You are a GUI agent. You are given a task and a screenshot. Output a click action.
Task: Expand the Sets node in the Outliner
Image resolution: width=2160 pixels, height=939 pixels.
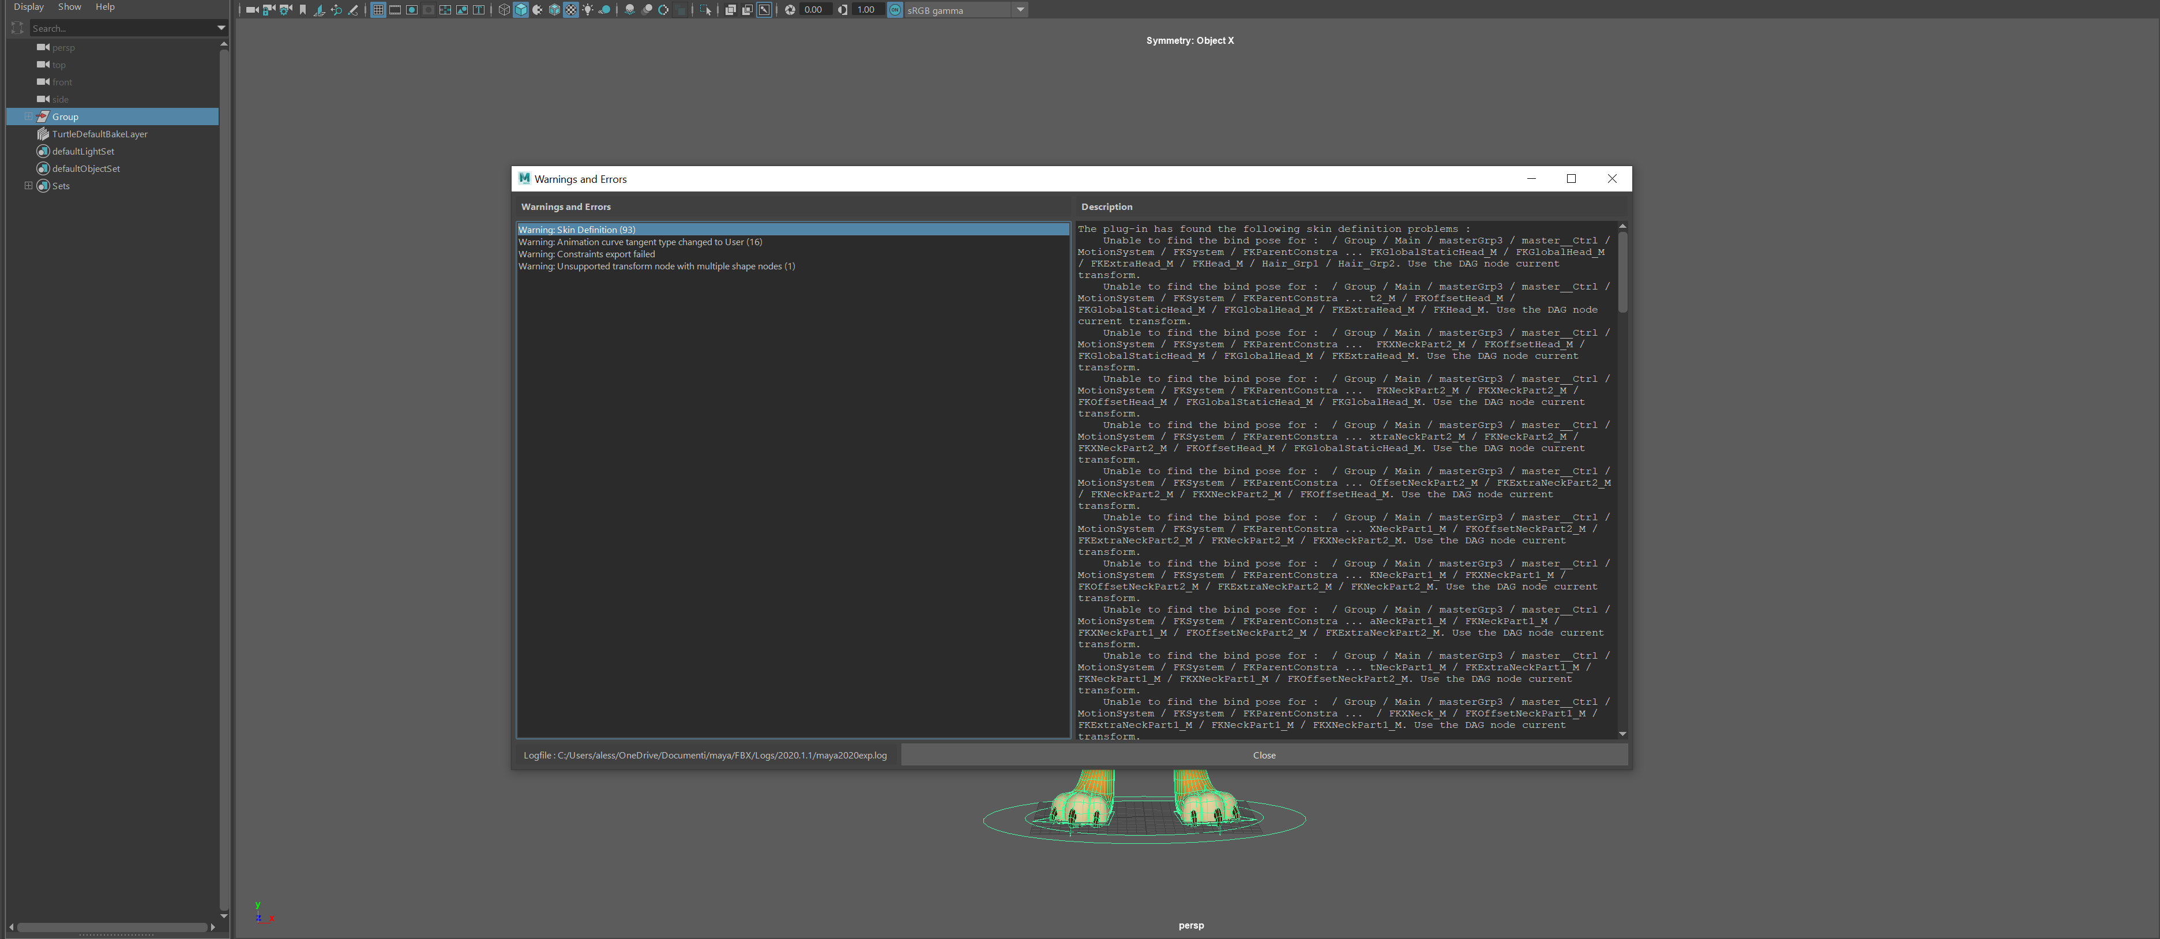28,185
